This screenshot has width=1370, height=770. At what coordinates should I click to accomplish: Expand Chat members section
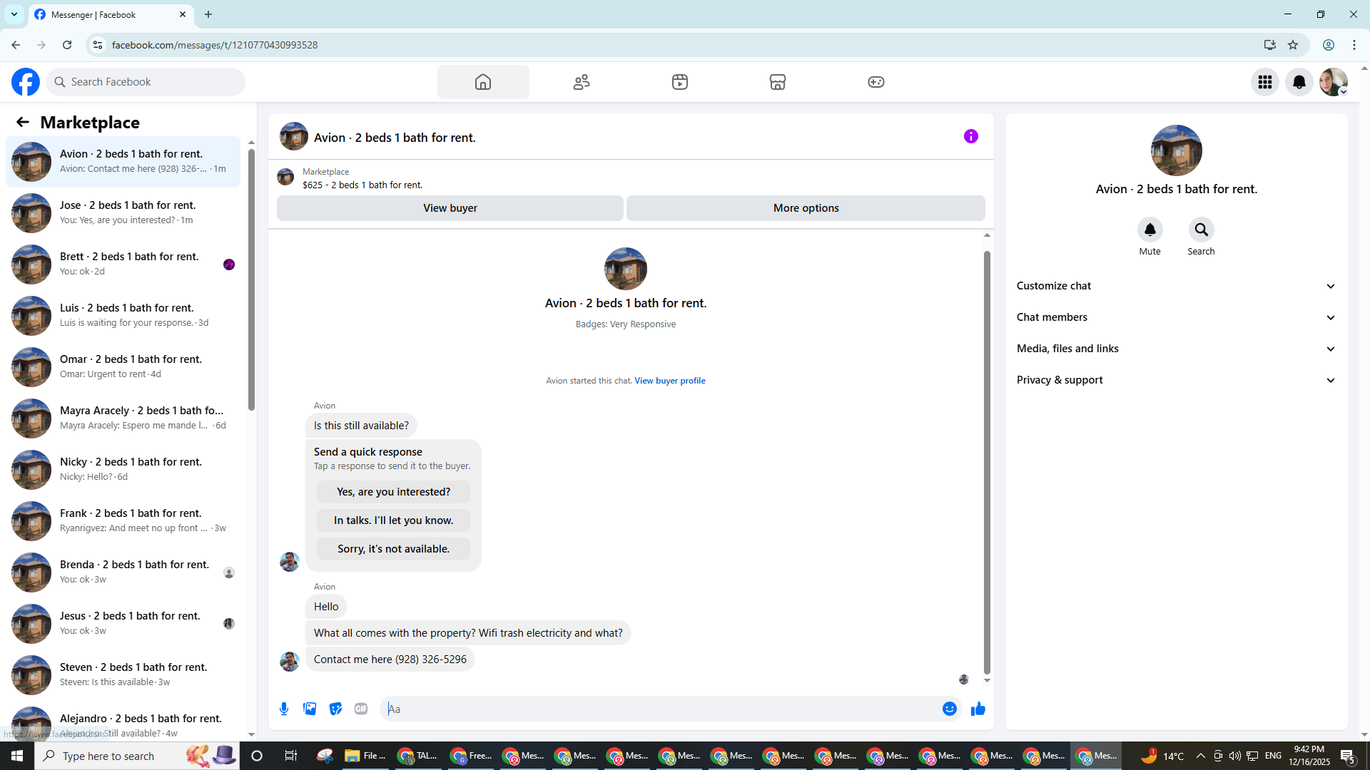pos(1176,317)
